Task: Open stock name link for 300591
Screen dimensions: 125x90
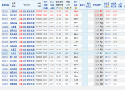Action: [x=13, y=49]
